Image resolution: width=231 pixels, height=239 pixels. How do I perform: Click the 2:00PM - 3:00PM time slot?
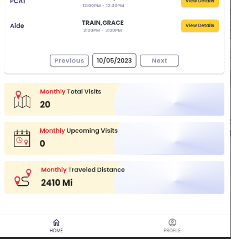103,30
